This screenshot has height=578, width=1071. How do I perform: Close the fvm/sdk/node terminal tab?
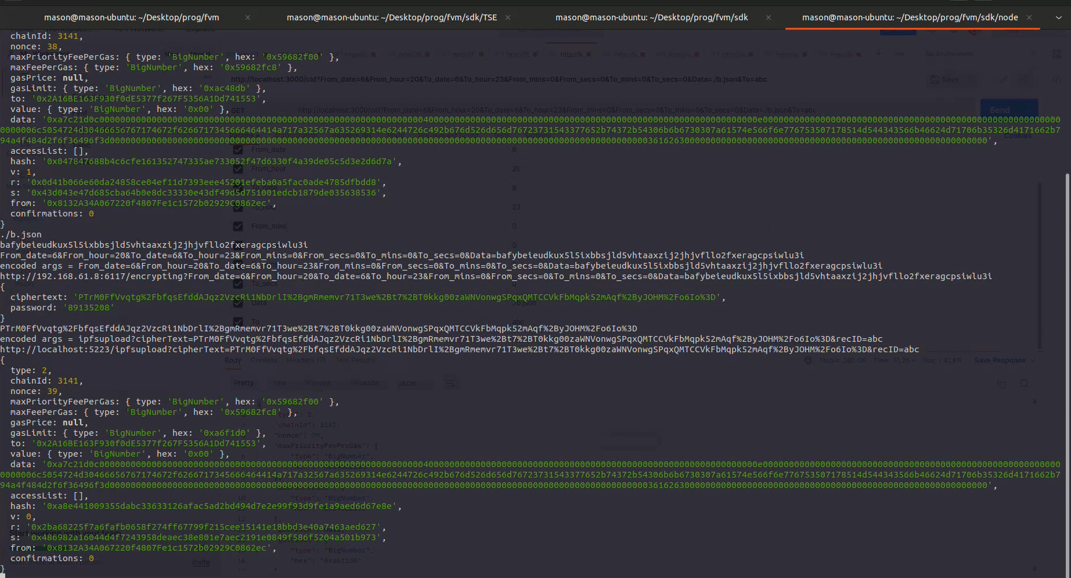click(x=1029, y=17)
